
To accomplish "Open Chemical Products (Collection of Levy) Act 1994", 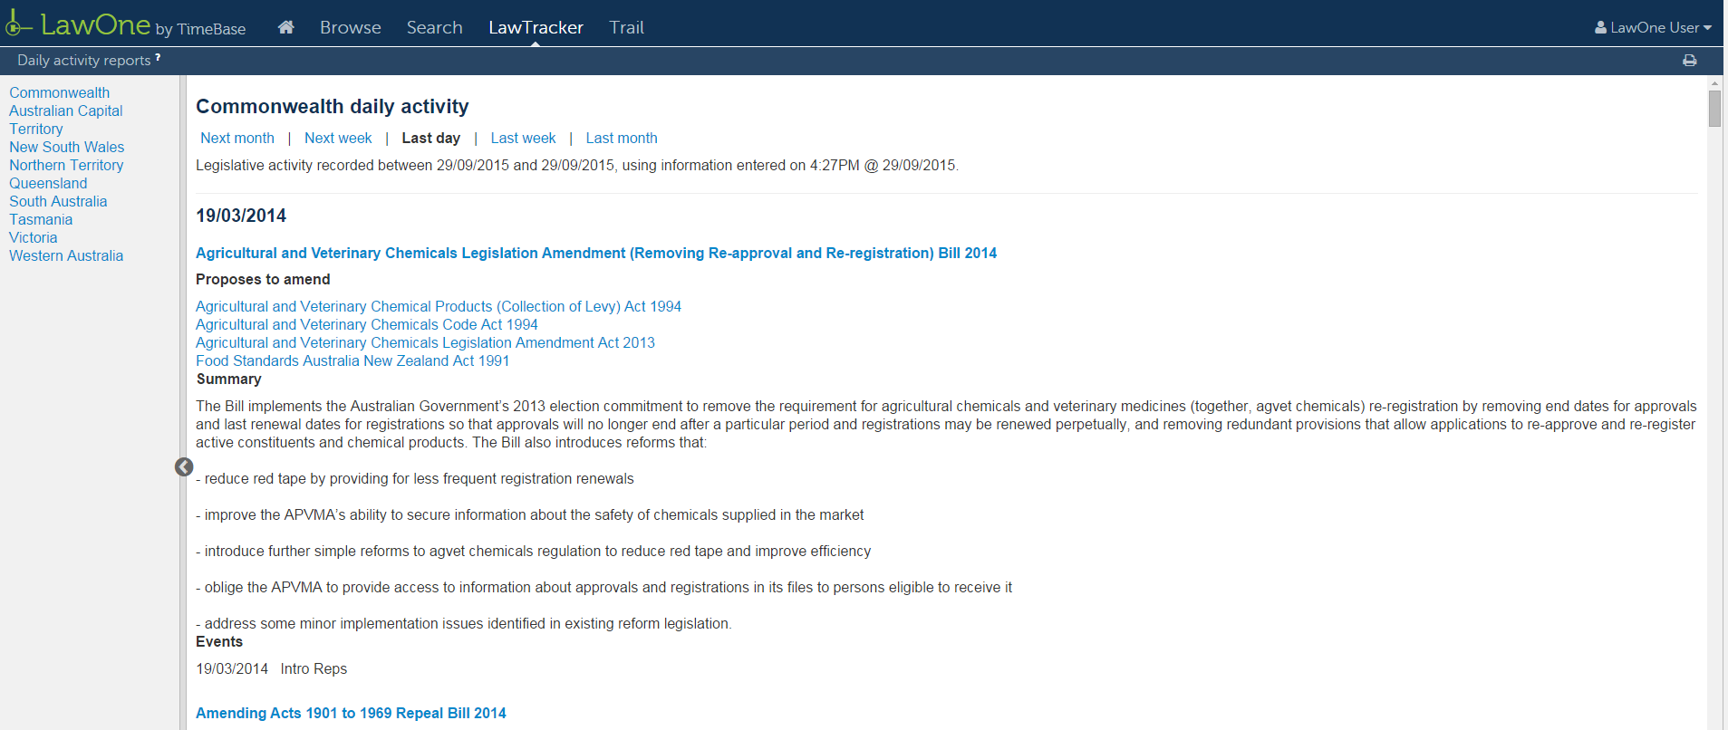I will 439,306.
